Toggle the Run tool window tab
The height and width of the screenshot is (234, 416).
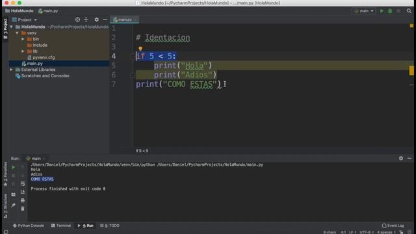click(x=85, y=226)
